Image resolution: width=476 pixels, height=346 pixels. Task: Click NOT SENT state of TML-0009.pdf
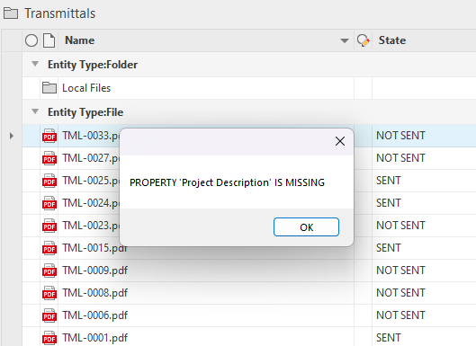(400, 271)
